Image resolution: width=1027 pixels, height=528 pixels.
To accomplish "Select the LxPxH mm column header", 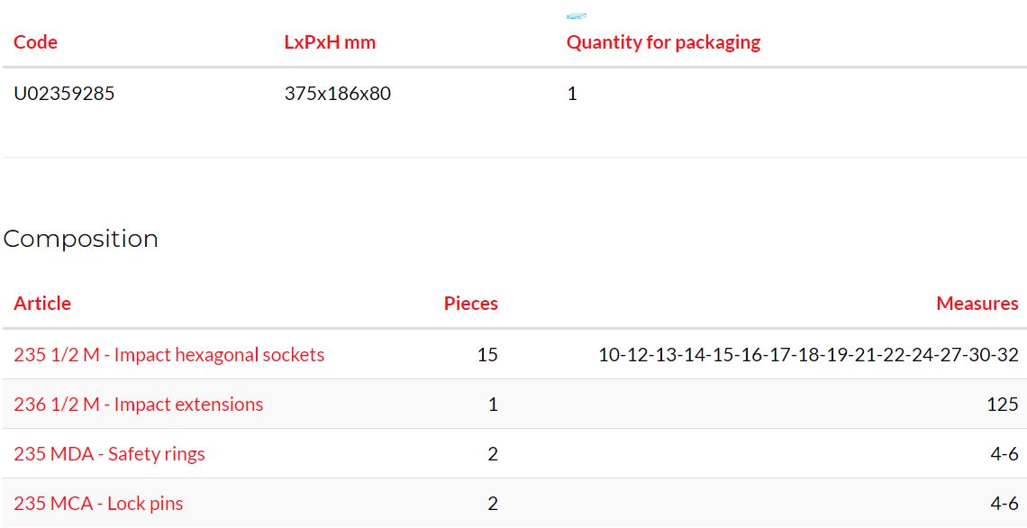I will [330, 42].
